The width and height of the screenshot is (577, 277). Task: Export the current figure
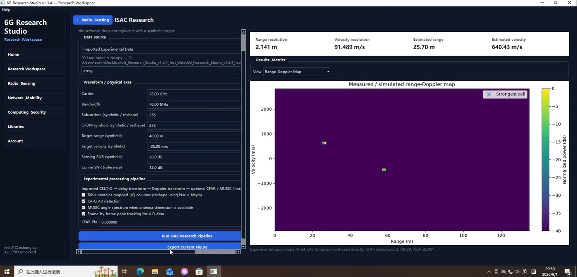(160, 247)
